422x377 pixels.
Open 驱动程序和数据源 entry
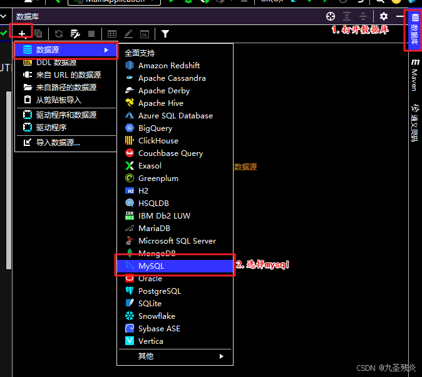point(66,115)
